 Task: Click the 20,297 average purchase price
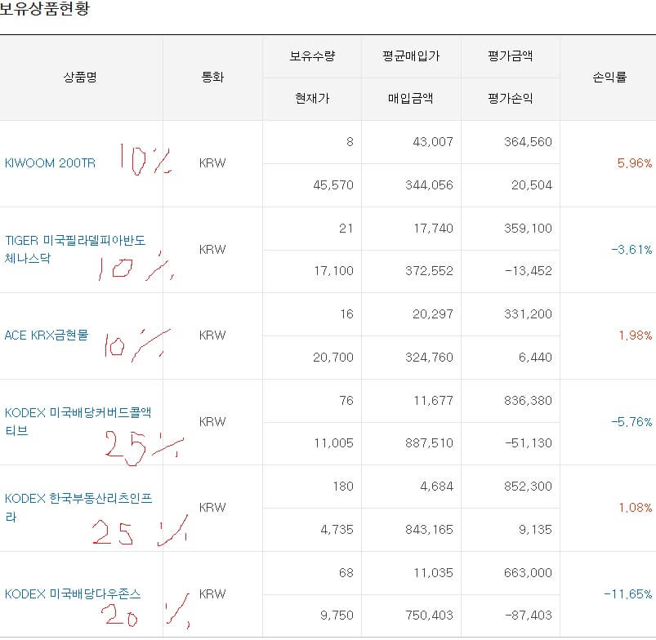pyautogui.click(x=433, y=314)
